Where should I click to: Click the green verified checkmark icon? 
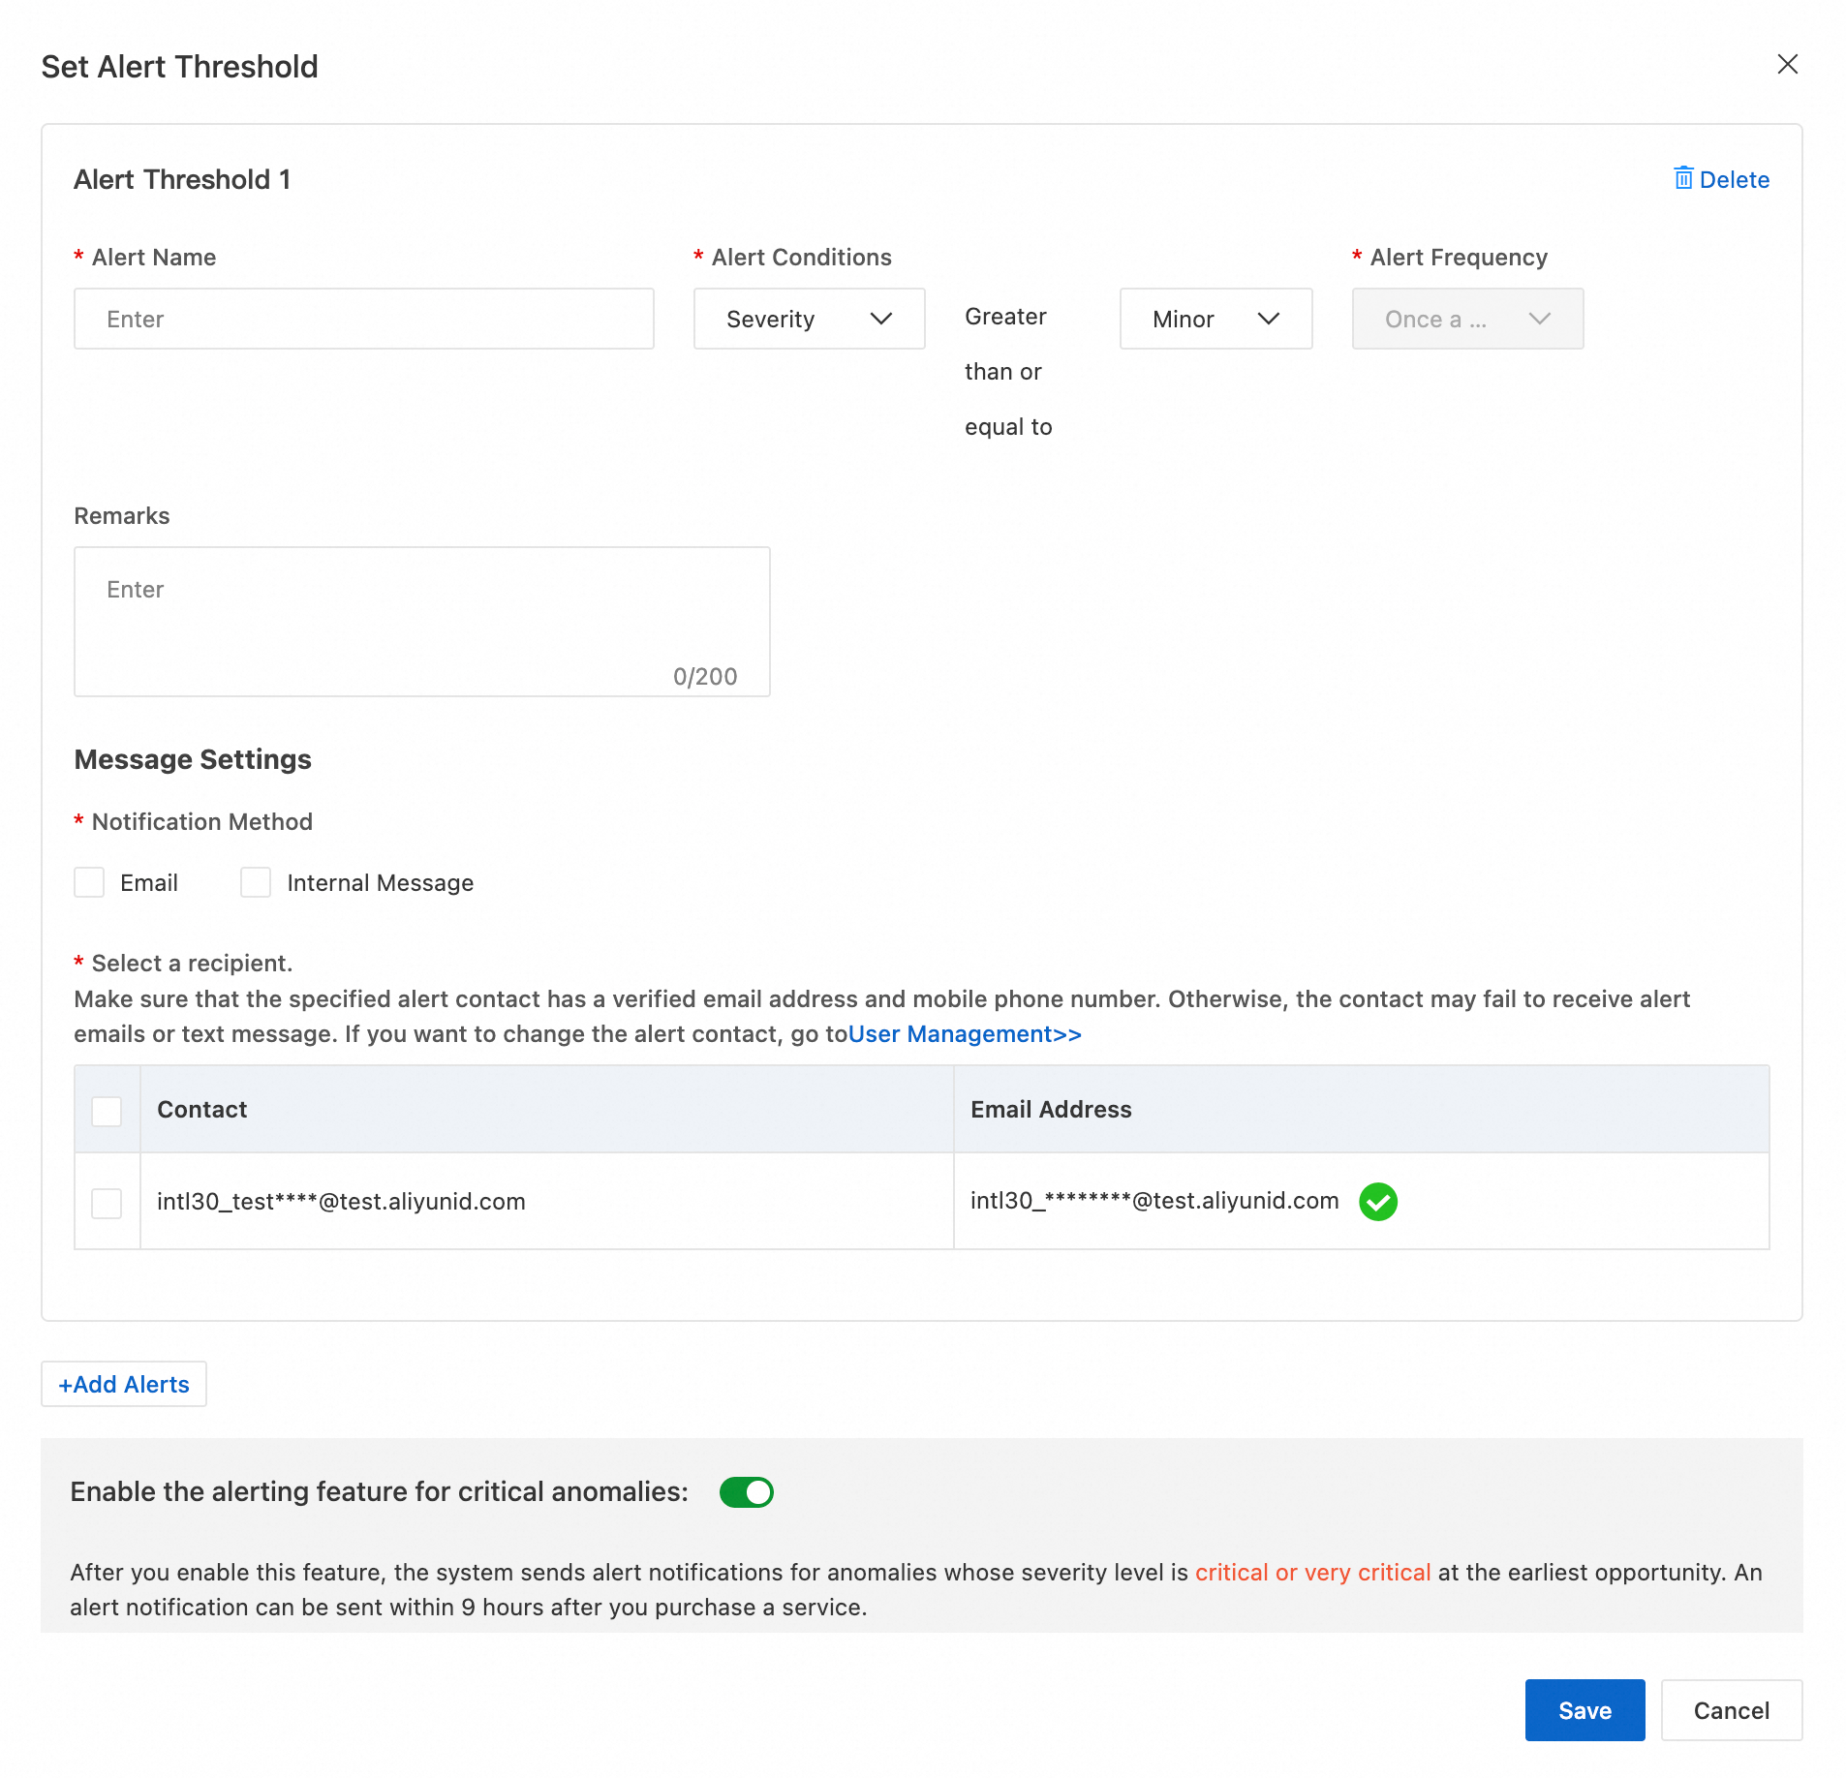click(1377, 1202)
